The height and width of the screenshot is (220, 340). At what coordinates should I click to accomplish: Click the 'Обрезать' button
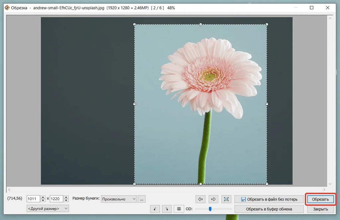pyautogui.click(x=320, y=199)
